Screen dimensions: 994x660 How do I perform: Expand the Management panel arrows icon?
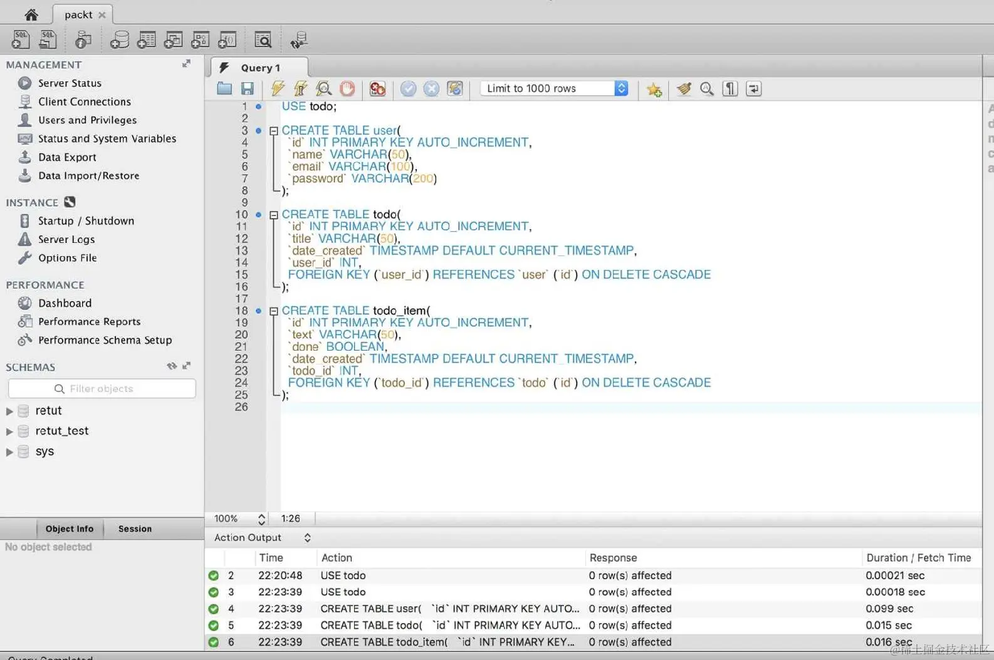click(x=186, y=64)
